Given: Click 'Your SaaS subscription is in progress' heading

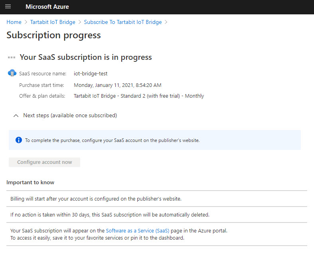Looking at the screenshot, I should [x=86, y=57].
